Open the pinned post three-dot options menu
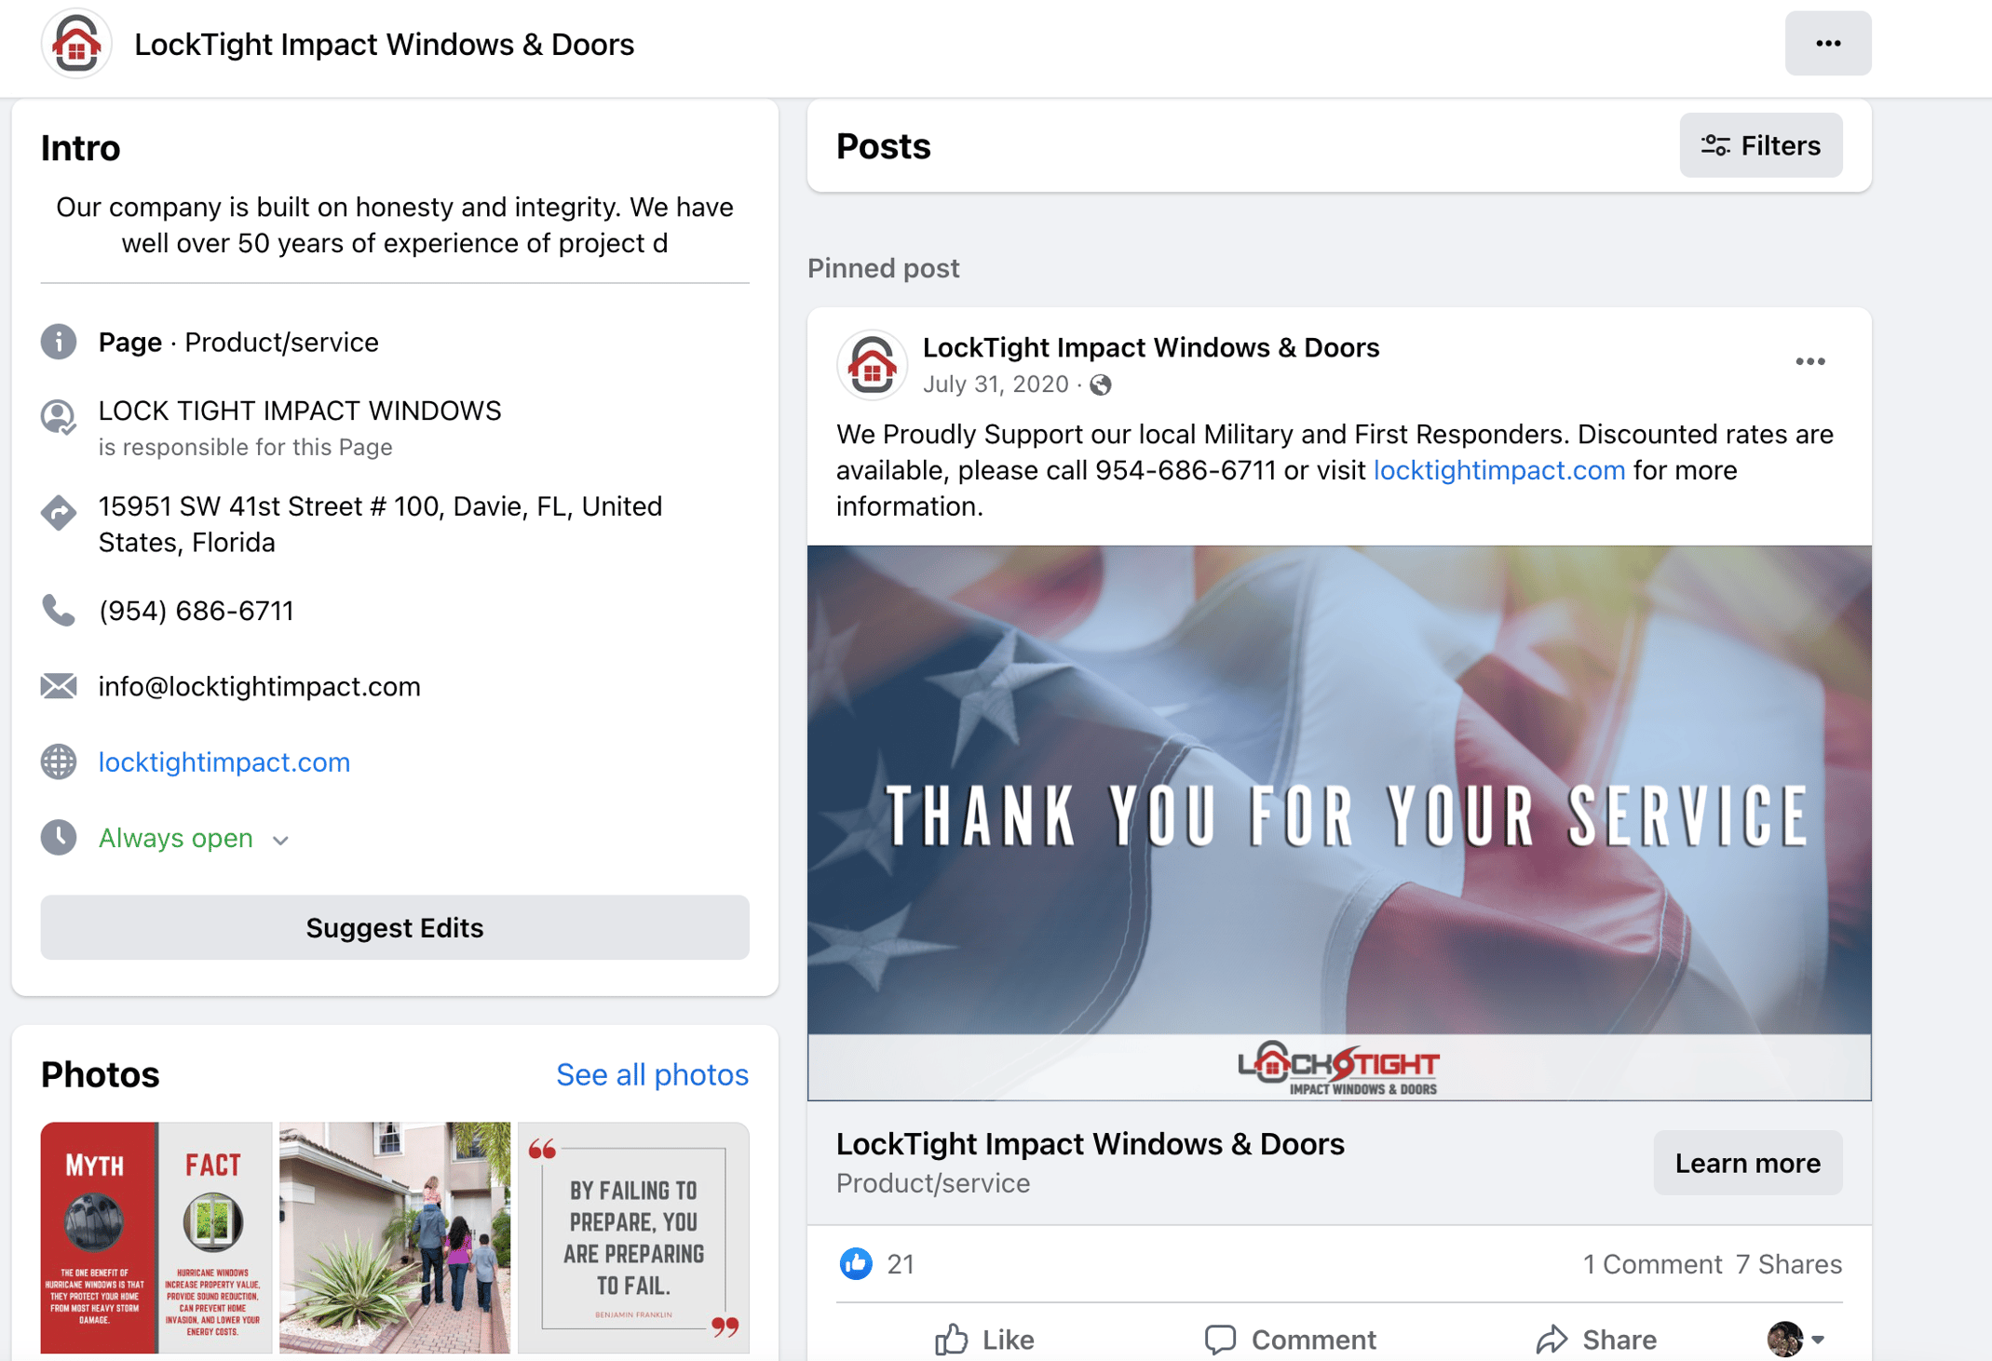The height and width of the screenshot is (1361, 1992). click(x=1809, y=362)
